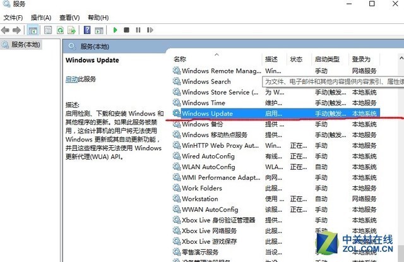The height and width of the screenshot is (262, 404).
Task: Click the Refresh toolbar icon
Action: pos(61,30)
